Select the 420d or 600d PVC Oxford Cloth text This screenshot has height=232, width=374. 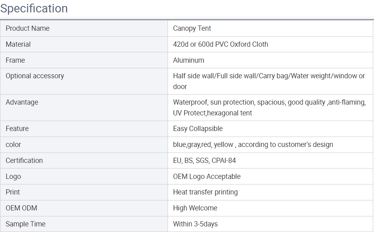click(220, 44)
